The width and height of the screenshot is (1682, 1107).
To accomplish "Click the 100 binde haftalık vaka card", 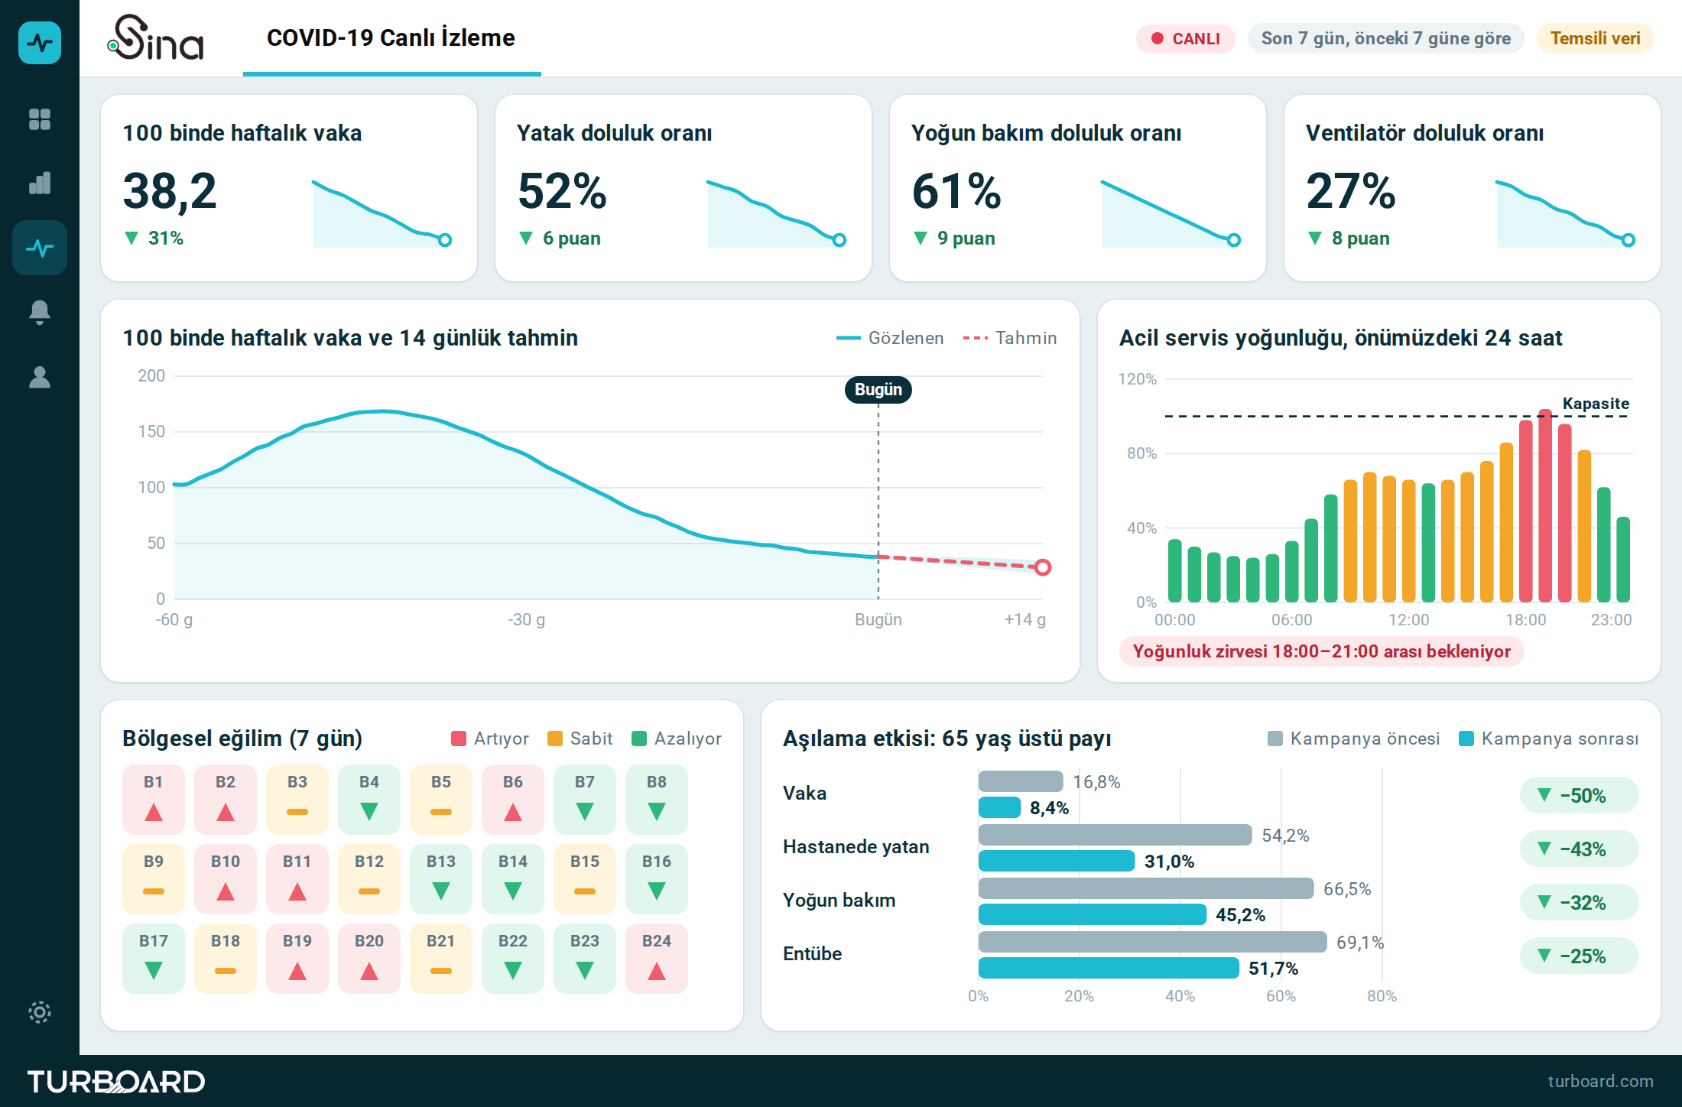I will [289, 188].
